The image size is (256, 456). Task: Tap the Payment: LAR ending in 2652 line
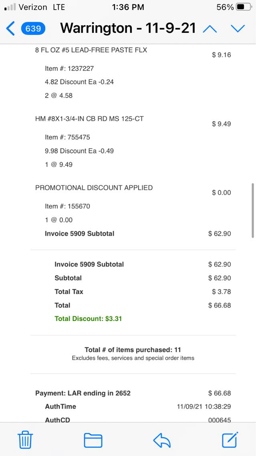(83, 393)
